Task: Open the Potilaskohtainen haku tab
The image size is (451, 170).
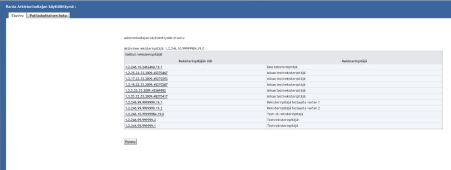Action: click(x=48, y=16)
